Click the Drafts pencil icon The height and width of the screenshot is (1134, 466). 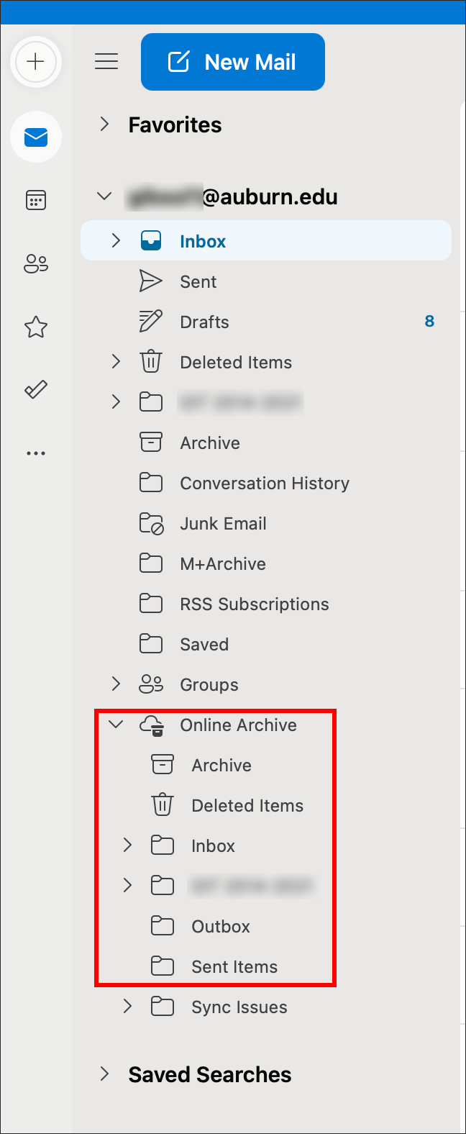pos(150,322)
